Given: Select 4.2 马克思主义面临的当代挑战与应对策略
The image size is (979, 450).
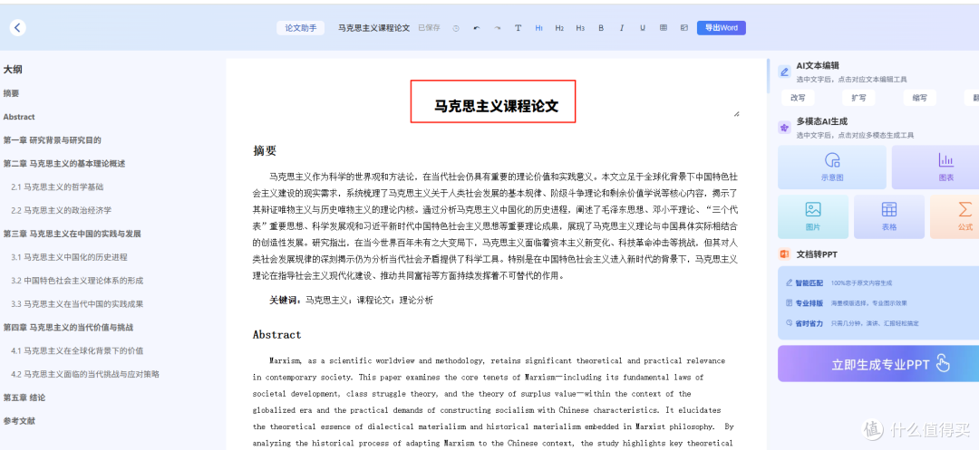Looking at the screenshot, I should tap(85, 374).
